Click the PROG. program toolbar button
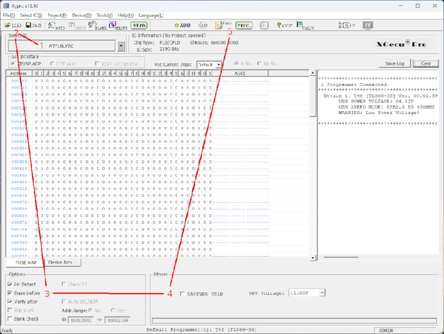The width and height of the screenshot is (444, 334). coord(244,25)
